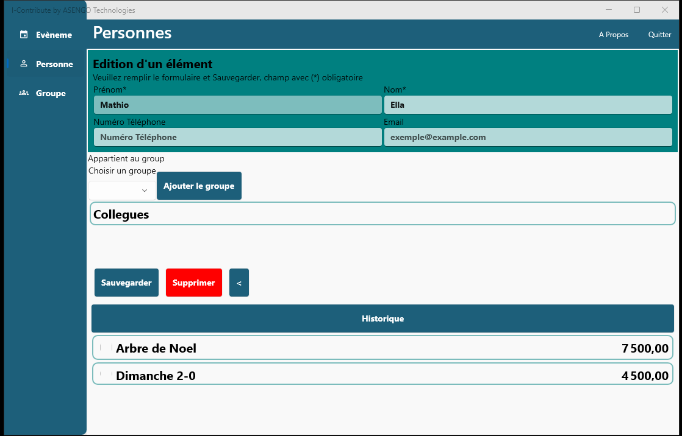Open the 'Choisir un groupe' dropdown
Screen dimensions: 682x436
[122, 191]
